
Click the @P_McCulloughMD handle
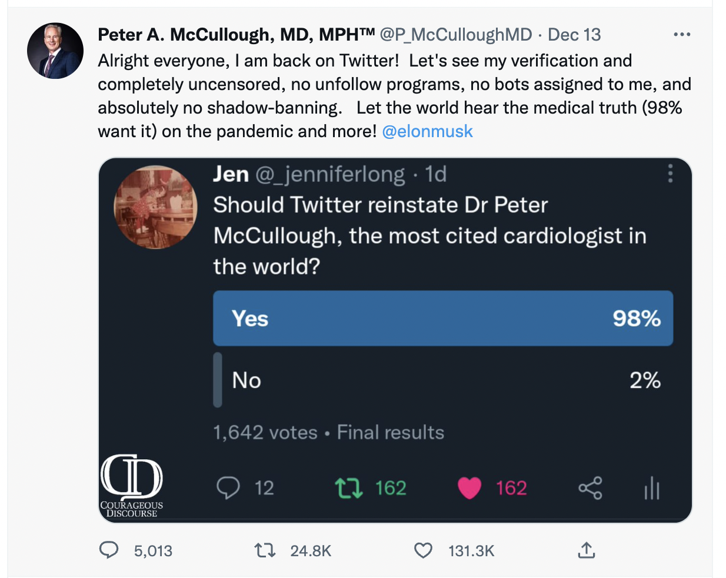[x=456, y=35]
